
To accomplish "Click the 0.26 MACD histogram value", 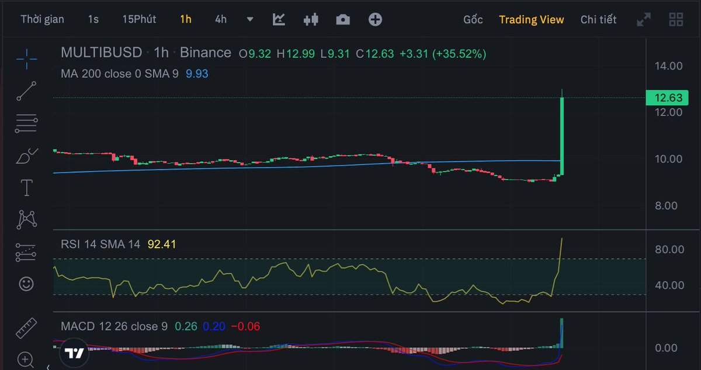I will pyautogui.click(x=185, y=326).
